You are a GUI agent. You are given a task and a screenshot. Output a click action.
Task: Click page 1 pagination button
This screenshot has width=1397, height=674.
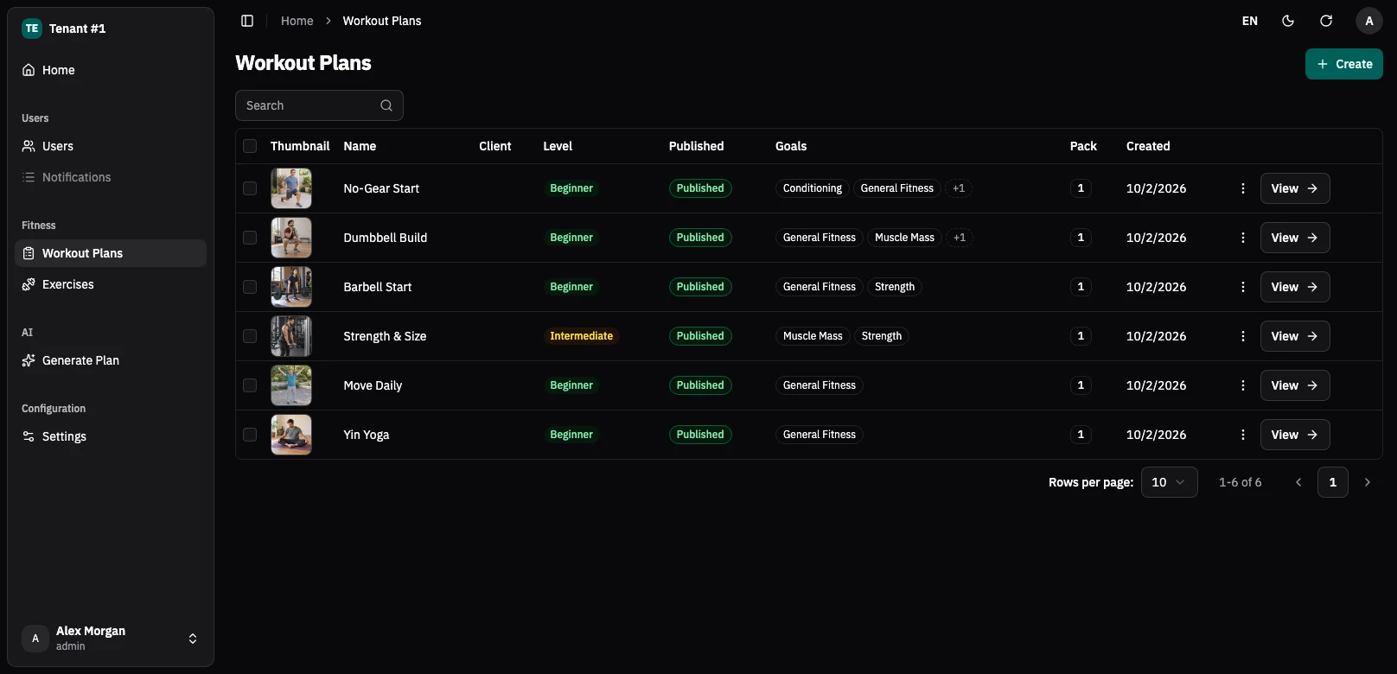[x=1333, y=482]
